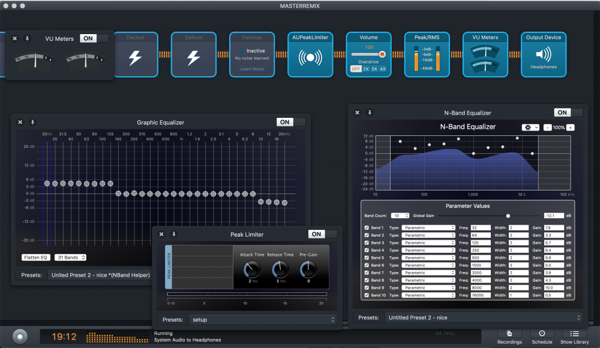Open the Recordings tab
Image resolution: width=600 pixels, height=348 pixels.
click(509, 337)
